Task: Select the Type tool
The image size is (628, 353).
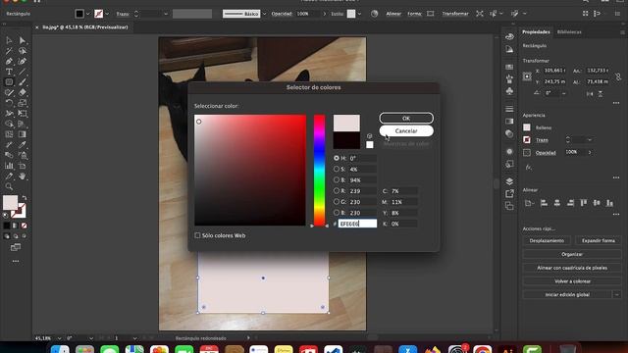Action: coord(9,72)
